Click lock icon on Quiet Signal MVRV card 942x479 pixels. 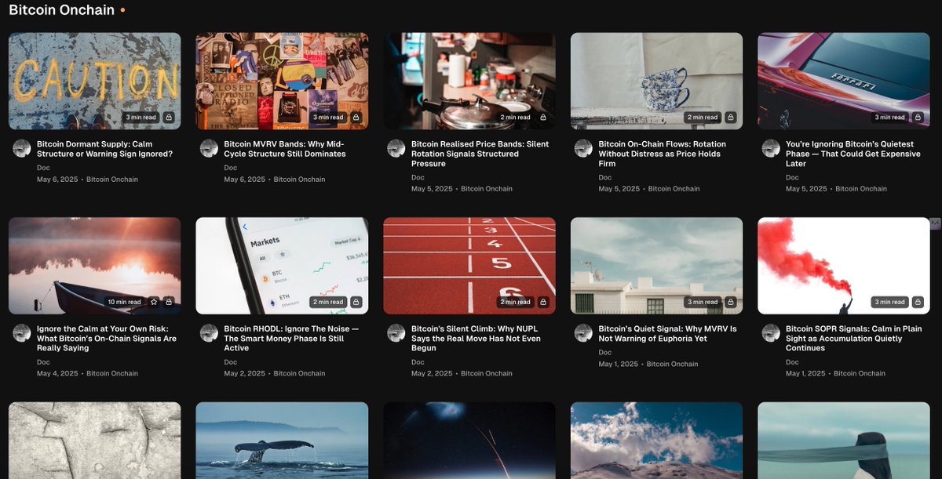click(731, 302)
